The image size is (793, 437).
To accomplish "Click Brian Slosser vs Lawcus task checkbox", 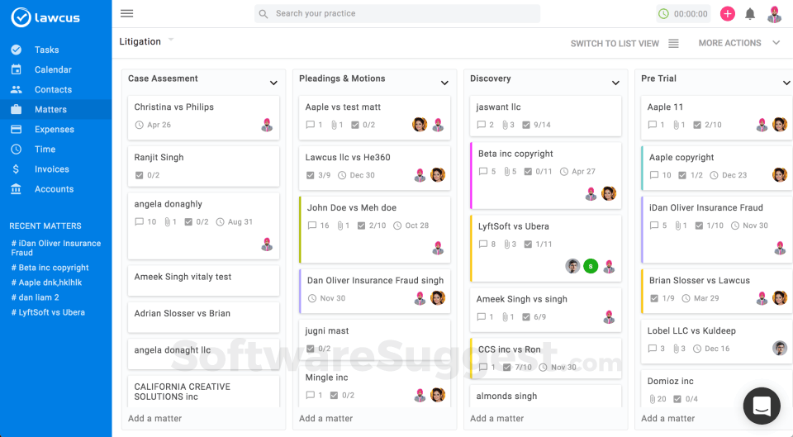I will pyautogui.click(x=655, y=298).
